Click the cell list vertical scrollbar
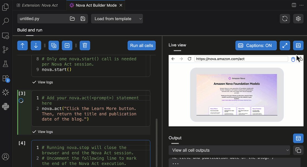Viewport: 307px width, 167px height. [156, 142]
